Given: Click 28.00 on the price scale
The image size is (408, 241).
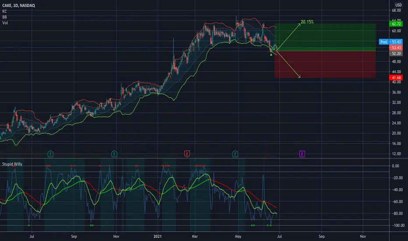Looking at the screenshot, I should pyautogui.click(x=396, y=113).
